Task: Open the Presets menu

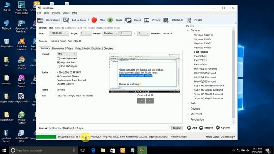Action: coord(56,13)
